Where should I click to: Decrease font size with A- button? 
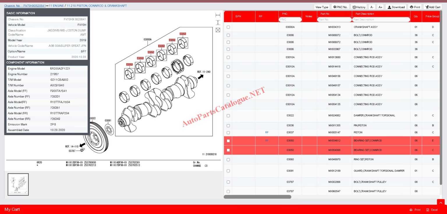372,7
